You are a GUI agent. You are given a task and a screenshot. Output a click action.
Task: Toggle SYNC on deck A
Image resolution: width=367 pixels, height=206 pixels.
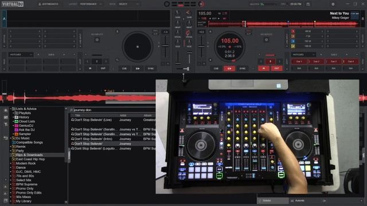(x=150, y=69)
